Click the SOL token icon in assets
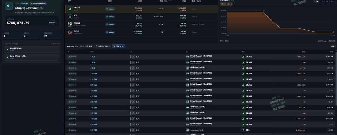The height and width of the screenshot is (135, 337). point(70,17)
